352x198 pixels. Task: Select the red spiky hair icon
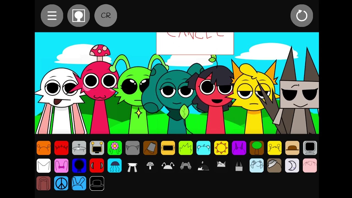click(x=61, y=148)
